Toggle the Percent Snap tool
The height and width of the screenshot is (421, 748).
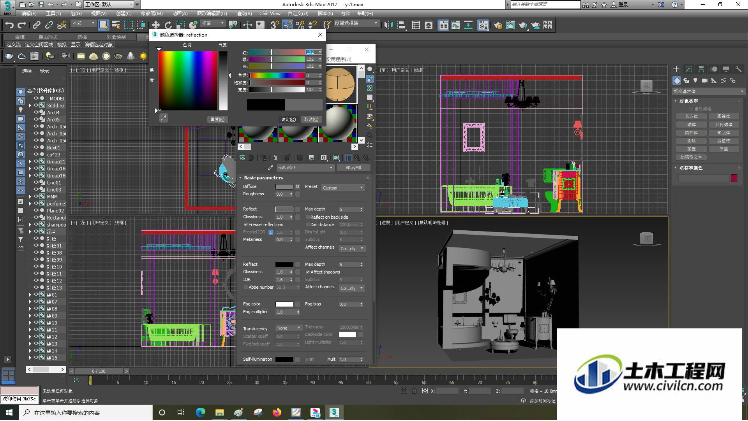click(x=300, y=25)
